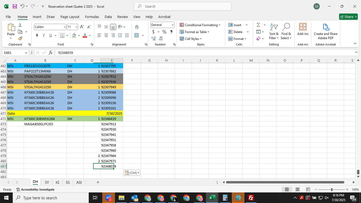361x203 pixels.
Task: Increase decimal places
Action: [x=154, y=39]
